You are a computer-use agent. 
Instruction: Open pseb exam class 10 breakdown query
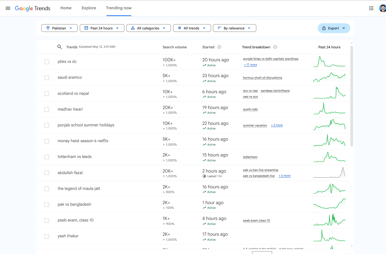(x=257, y=221)
